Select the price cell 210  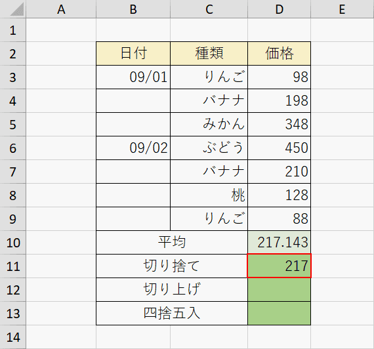pos(279,172)
